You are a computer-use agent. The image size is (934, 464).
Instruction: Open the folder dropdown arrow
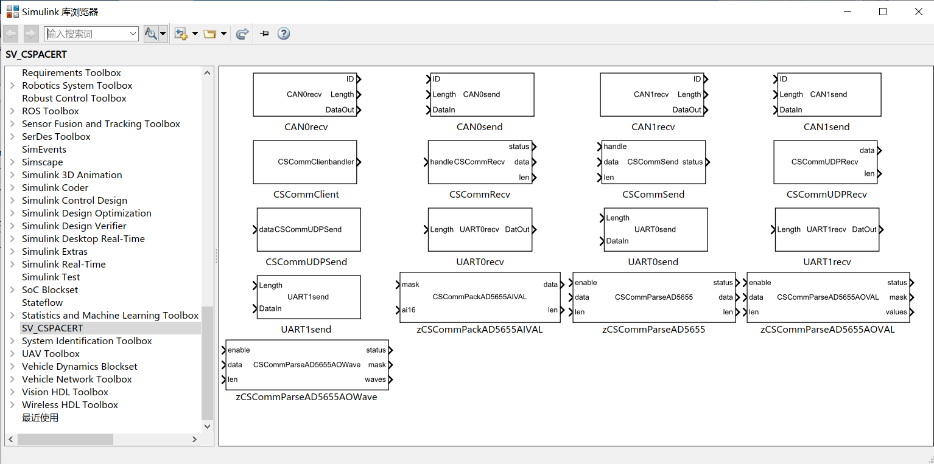223,34
